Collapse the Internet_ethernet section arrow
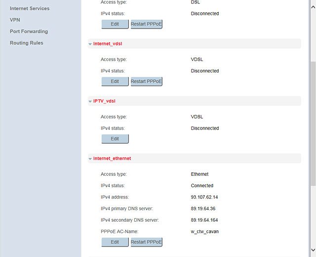The image size is (316, 257). click(x=90, y=159)
